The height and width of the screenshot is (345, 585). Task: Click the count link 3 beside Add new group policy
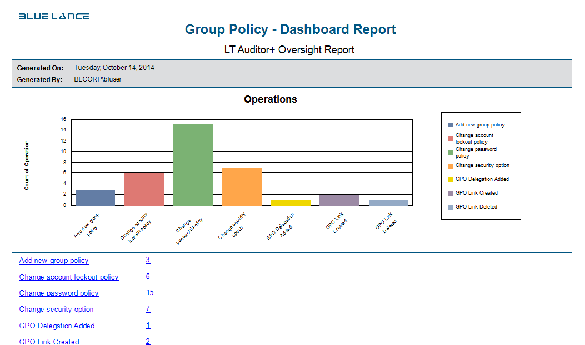click(x=148, y=261)
